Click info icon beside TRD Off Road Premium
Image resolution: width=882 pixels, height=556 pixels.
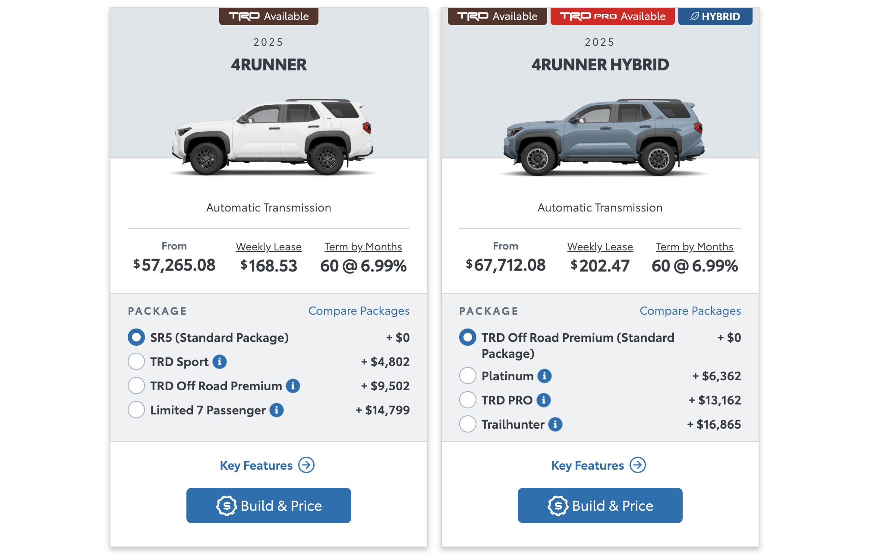click(293, 386)
